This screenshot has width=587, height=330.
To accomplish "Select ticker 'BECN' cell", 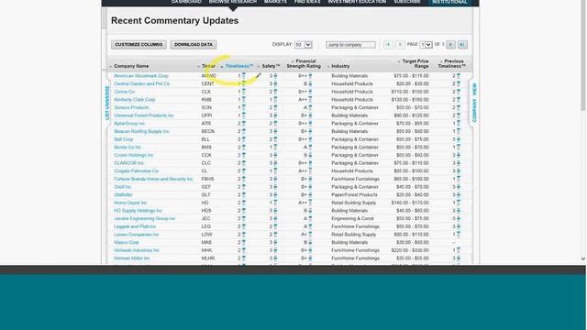I will click(208, 131).
